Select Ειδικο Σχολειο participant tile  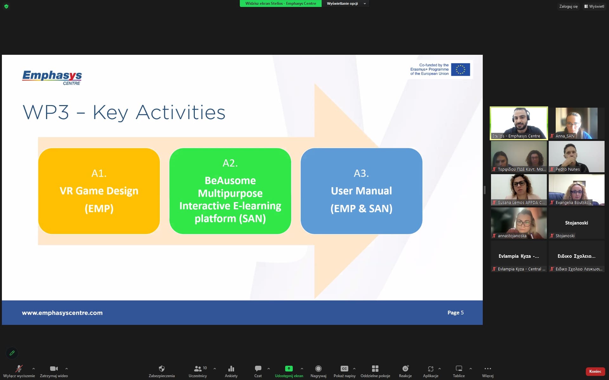pyautogui.click(x=577, y=256)
